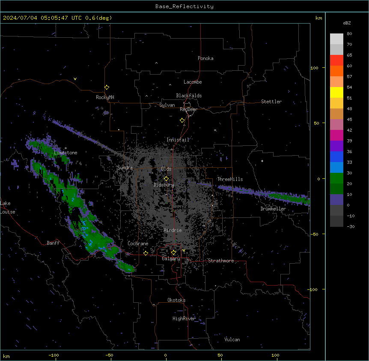Click the yellow diamond marker south of RedDeer
Image resolution: width=369 pixels, height=361 pixels.
pos(182,120)
